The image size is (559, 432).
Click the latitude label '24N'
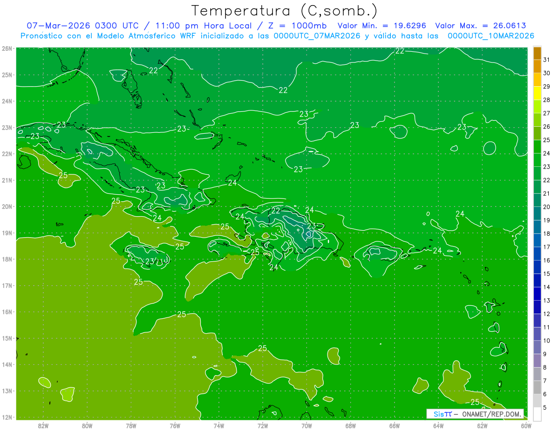[x=7, y=101]
